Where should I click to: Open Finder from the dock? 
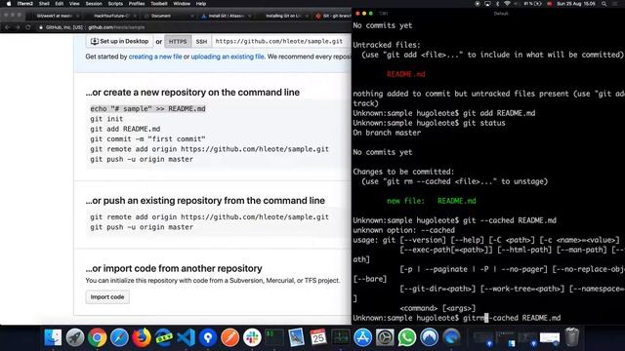point(53,337)
